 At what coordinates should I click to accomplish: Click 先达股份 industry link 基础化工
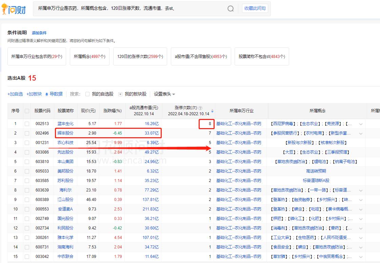click(x=239, y=152)
